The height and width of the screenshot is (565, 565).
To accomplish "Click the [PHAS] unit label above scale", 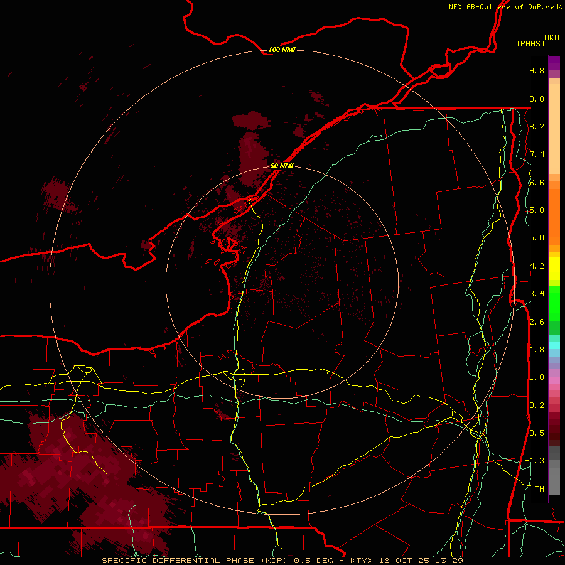I will [x=530, y=44].
